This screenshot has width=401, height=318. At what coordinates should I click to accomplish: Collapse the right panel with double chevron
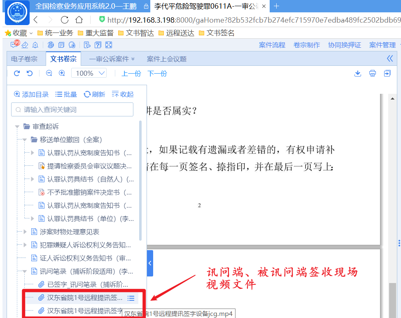pos(390,58)
